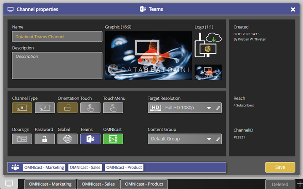Click the created date 02.01.2023 14:13
This screenshot has width=303, height=189.
coord(246,34)
